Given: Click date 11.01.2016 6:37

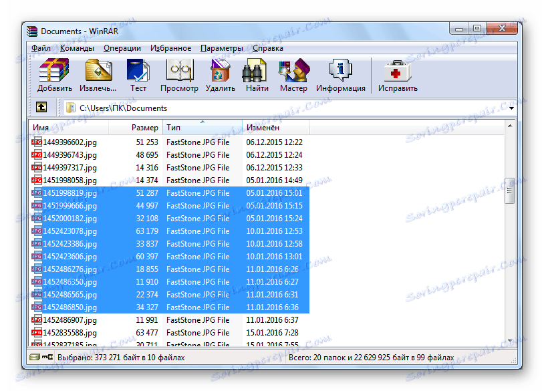Looking at the screenshot, I should [272, 320].
